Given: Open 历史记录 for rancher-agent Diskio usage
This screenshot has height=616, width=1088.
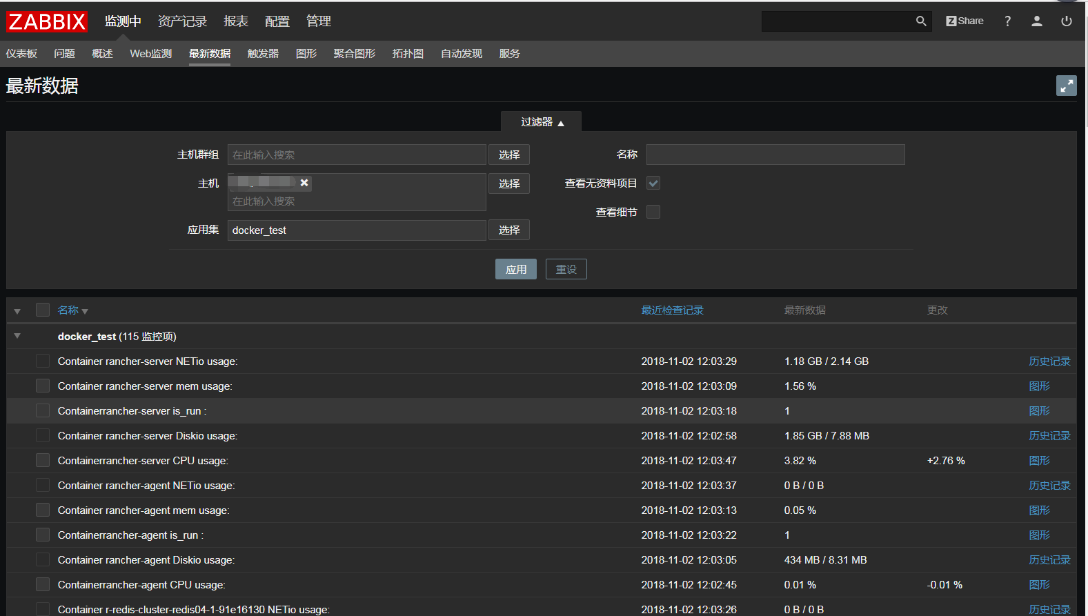Looking at the screenshot, I should 1049,560.
